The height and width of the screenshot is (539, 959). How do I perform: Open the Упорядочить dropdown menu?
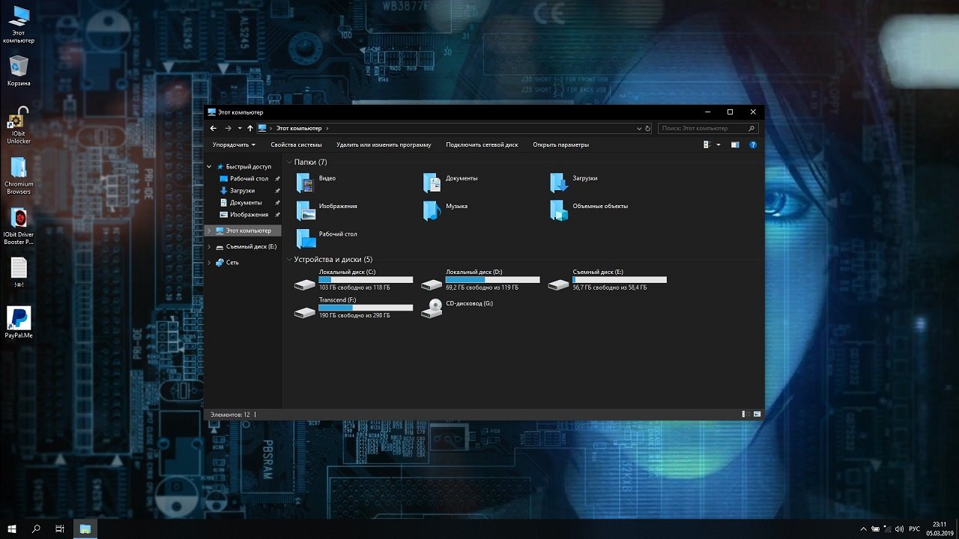pos(233,144)
